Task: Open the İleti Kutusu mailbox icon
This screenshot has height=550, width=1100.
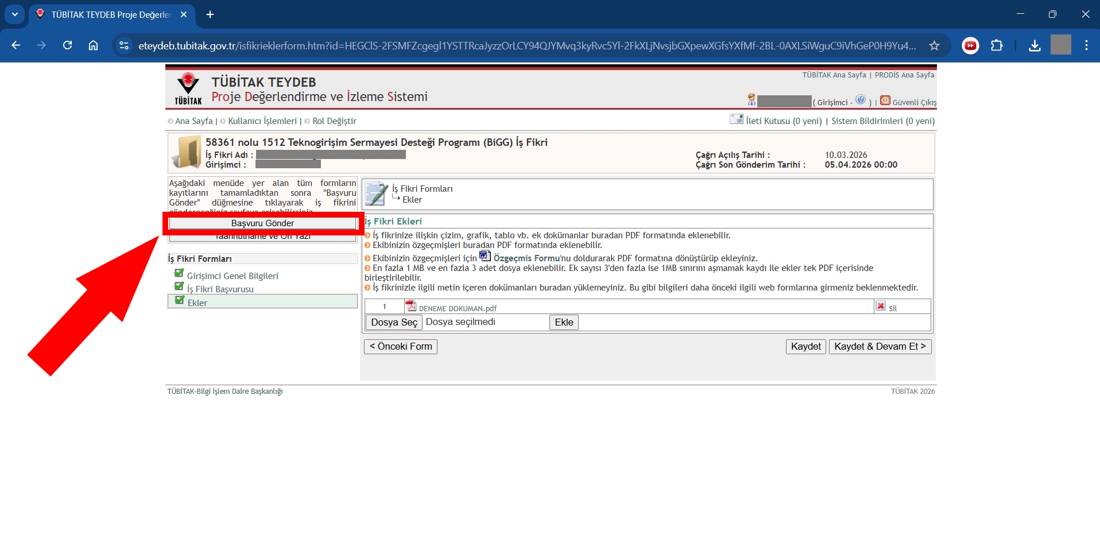Action: [x=736, y=119]
